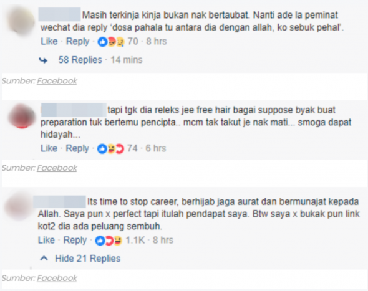The image size is (368, 291).
Task: Click the sad reaction emoji on first comment
Action: tap(120, 42)
